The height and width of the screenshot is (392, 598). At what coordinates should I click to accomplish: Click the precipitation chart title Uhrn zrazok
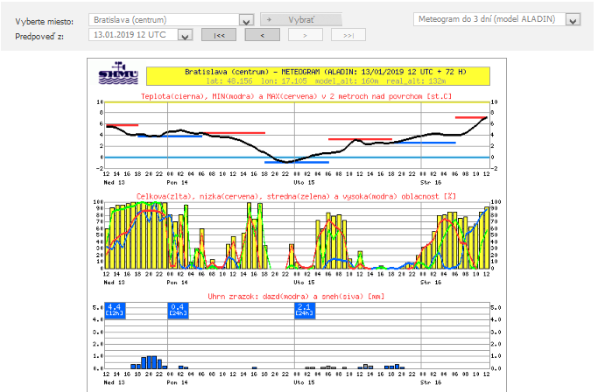[x=296, y=297]
